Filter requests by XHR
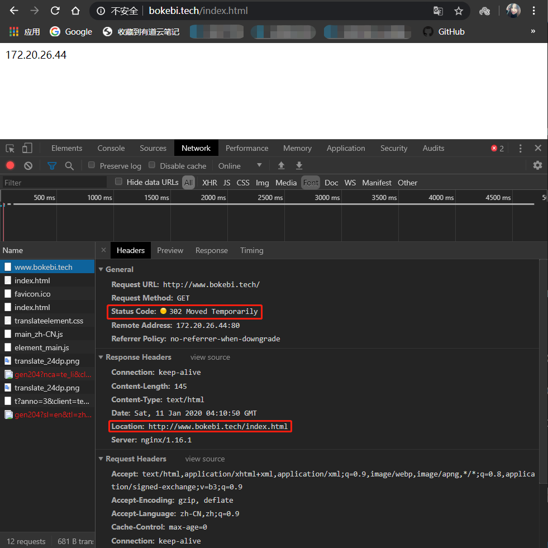Image resolution: width=548 pixels, height=548 pixels. (209, 183)
